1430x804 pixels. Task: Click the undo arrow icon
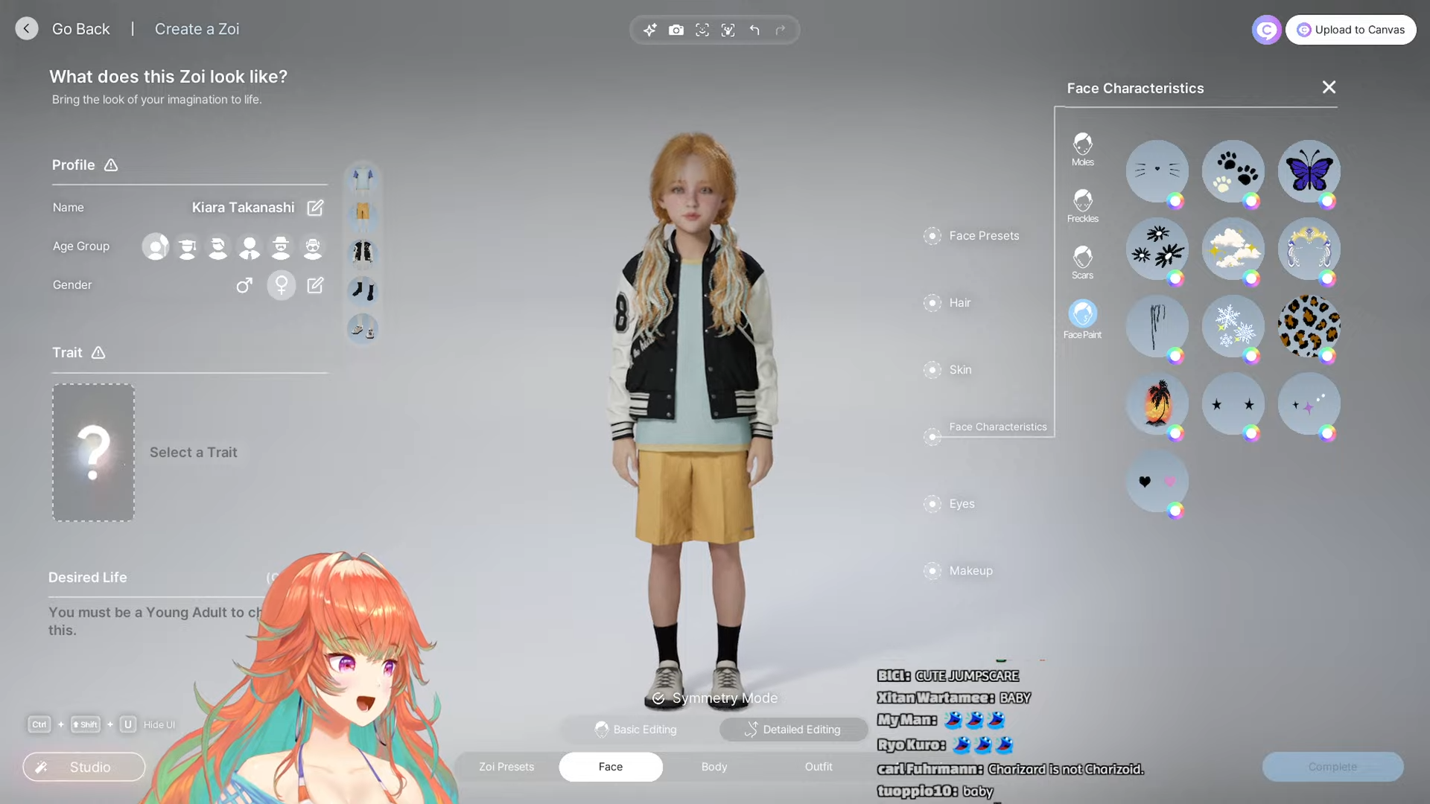[x=754, y=30]
